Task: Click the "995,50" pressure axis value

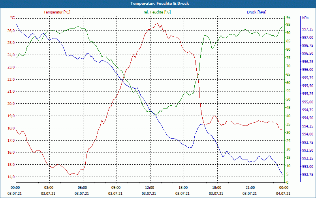Action: [x=308, y=86]
